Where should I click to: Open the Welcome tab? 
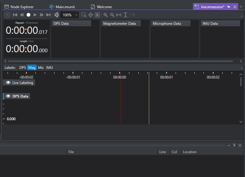(x=101, y=7)
